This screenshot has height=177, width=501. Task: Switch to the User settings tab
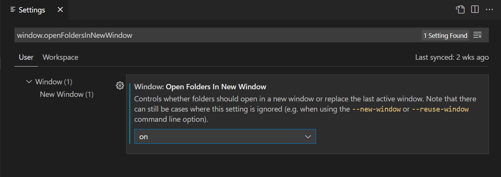[x=26, y=57]
